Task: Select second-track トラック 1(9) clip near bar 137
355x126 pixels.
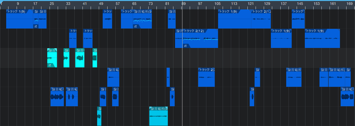Action: tap(281, 38)
